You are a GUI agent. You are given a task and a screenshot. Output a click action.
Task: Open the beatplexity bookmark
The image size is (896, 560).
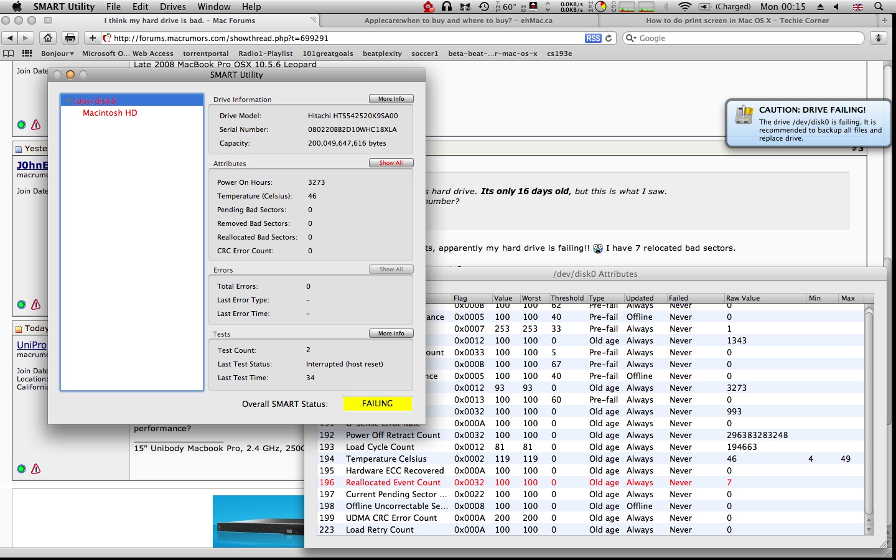382,54
